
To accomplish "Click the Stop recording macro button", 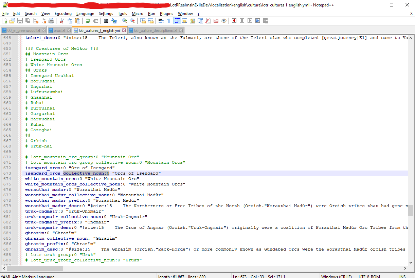I will point(242,21).
